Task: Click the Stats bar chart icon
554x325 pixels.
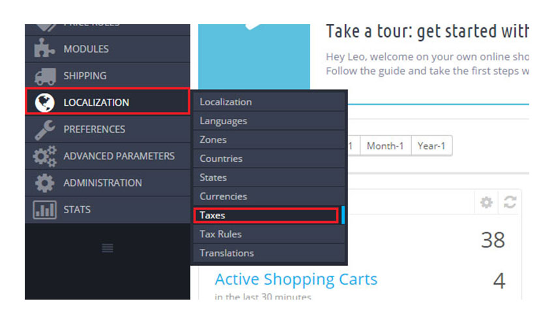Action: pyautogui.click(x=44, y=210)
